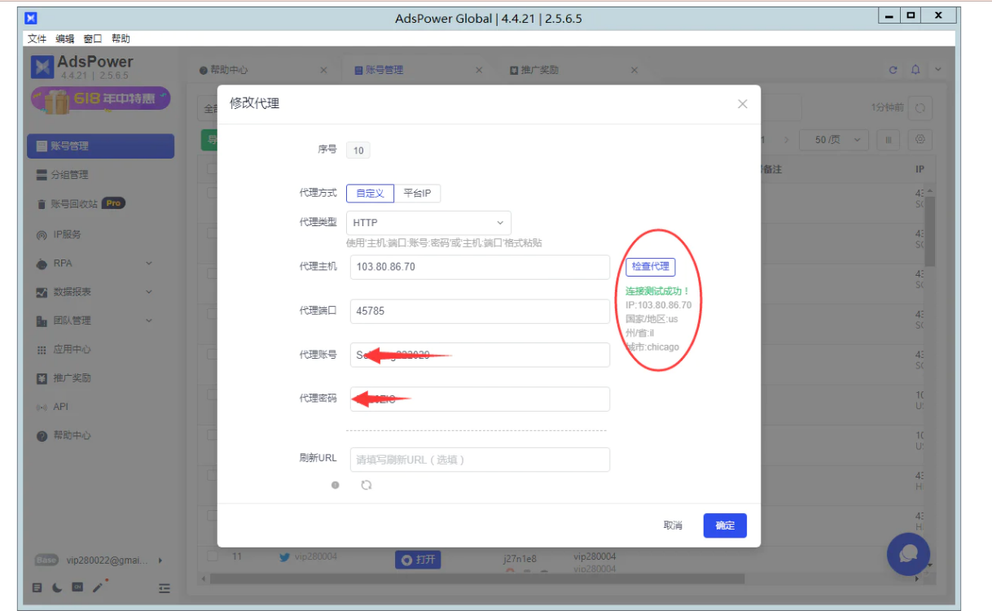Open the chat support bubble
Viewport: 992px width, 615px height.
(908, 554)
